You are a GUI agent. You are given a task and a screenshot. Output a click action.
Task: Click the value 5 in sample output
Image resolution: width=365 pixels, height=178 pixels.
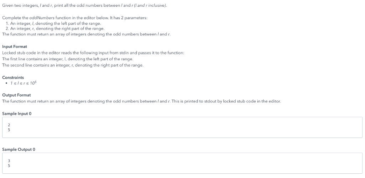point(9,165)
